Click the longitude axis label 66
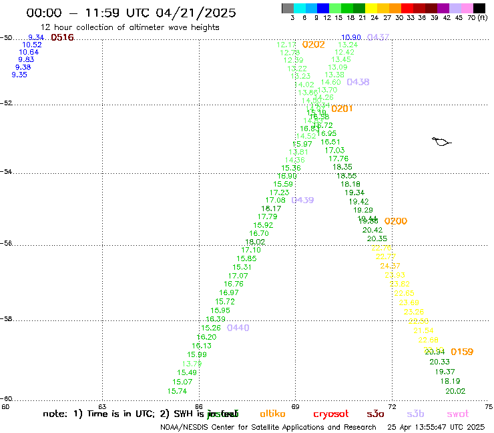Viewport: 494px width, 433px height. tap(199, 406)
